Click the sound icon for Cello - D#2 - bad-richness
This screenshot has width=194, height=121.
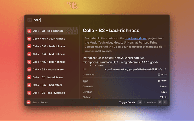[x=29, y=46]
